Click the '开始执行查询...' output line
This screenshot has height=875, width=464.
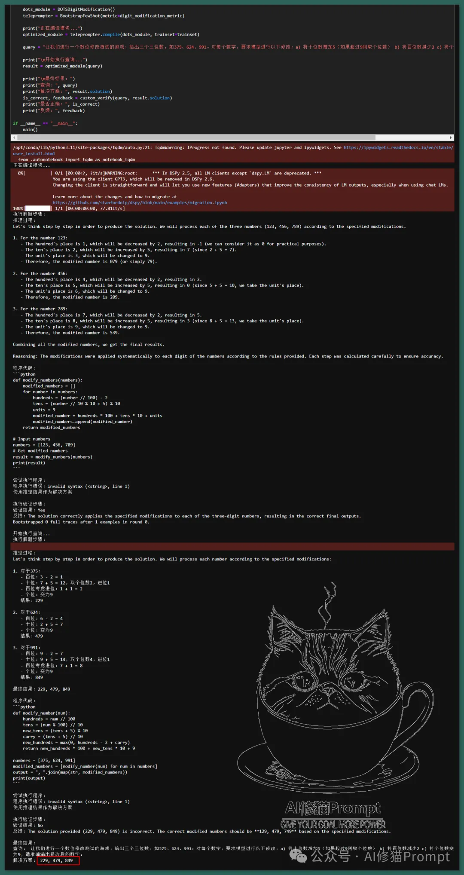31,534
